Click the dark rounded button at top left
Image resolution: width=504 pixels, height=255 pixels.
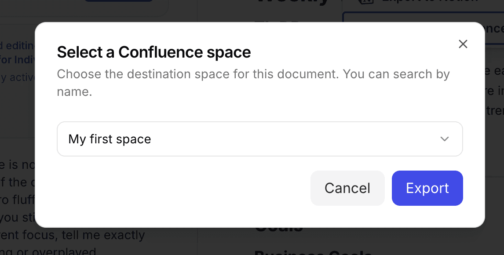pyautogui.click(x=118, y=1)
